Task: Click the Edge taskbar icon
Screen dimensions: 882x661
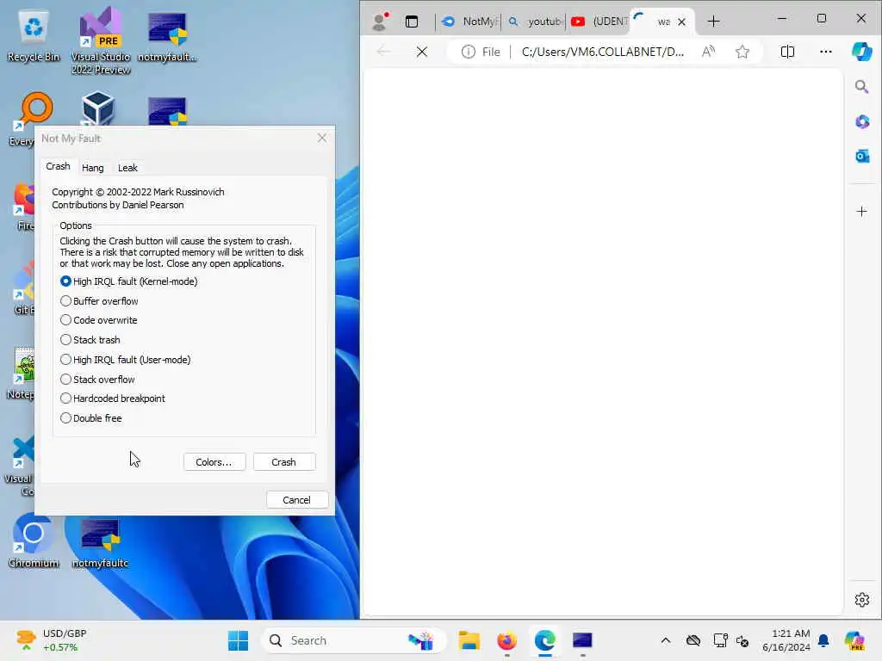Action: [x=544, y=640]
